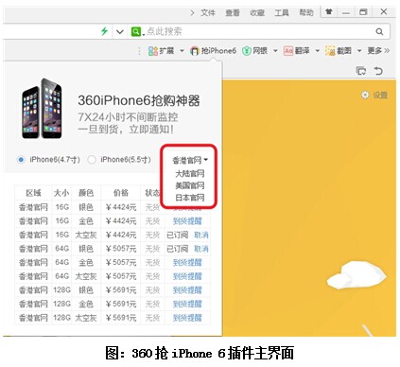The height and width of the screenshot is (367, 400).
Task: Expand the menu bar chevron before 文件
Action: coord(192,13)
